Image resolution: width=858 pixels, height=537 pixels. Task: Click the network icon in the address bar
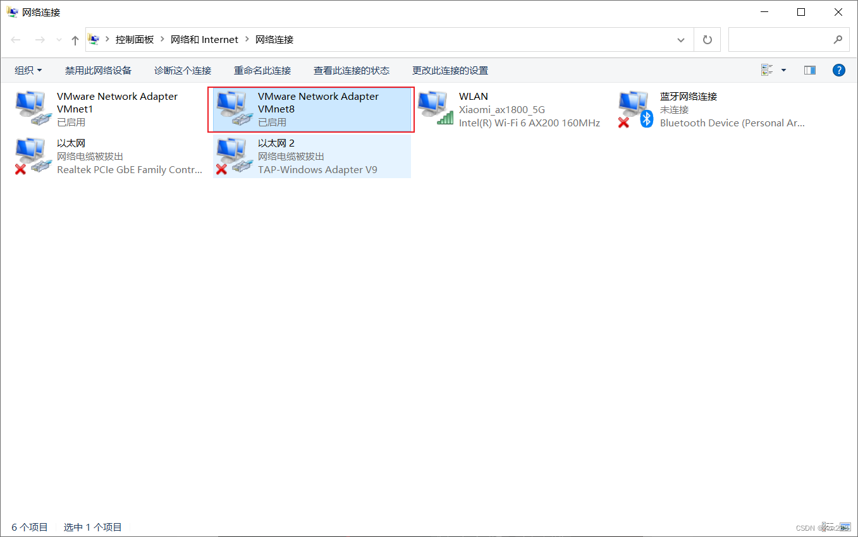94,39
